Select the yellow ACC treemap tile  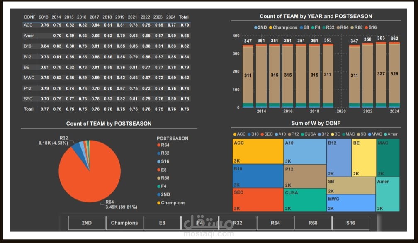(257, 151)
